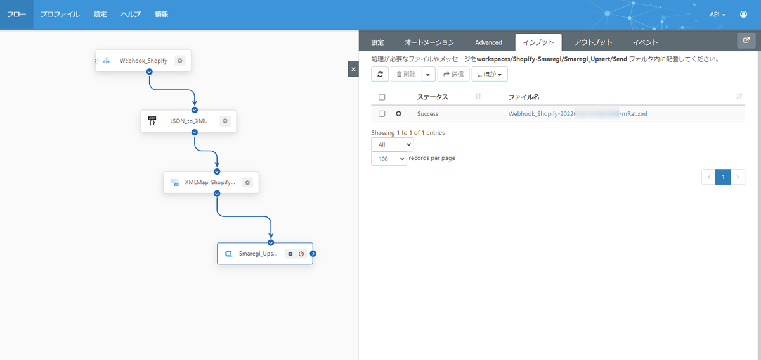The height and width of the screenshot is (360, 761).
Task: Expand the Success row details plus icon
Action: [399, 114]
